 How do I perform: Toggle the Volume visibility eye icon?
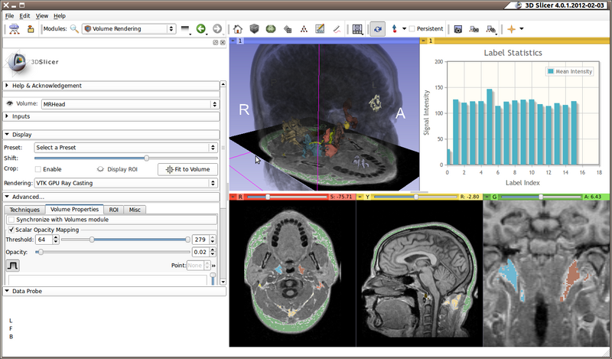pos(10,103)
